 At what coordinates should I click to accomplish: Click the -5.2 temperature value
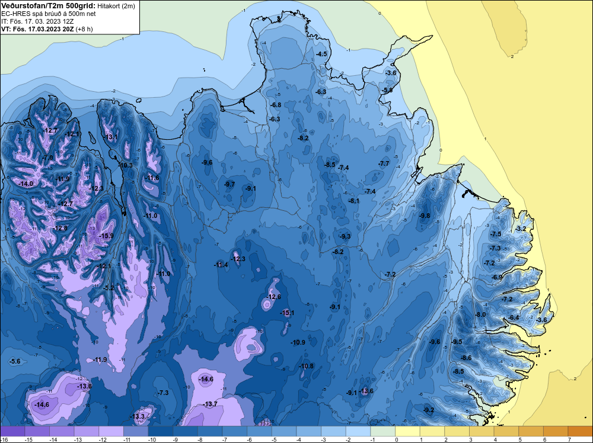pos(108,288)
